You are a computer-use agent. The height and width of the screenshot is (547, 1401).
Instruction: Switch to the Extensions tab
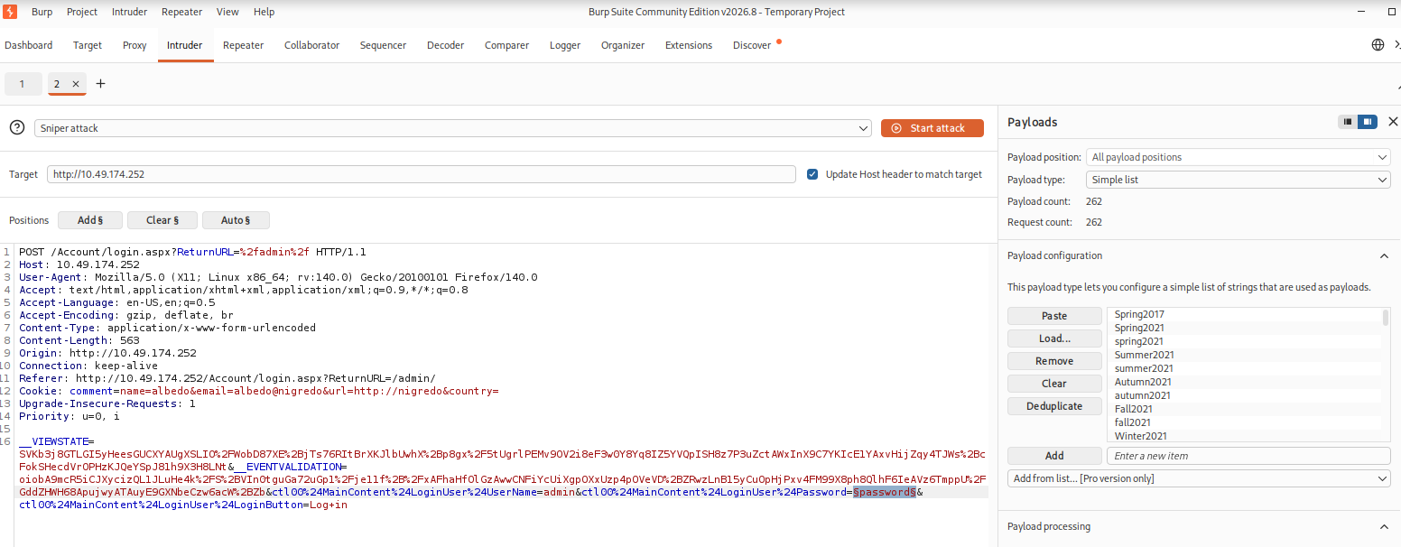point(689,45)
